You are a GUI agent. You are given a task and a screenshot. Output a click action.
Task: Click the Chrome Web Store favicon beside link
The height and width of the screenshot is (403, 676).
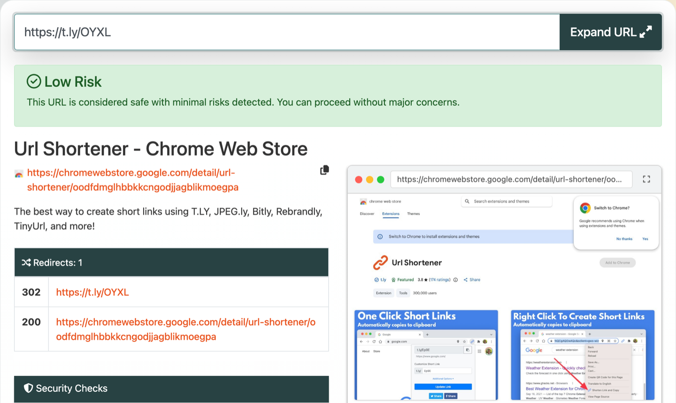click(x=19, y=174)
